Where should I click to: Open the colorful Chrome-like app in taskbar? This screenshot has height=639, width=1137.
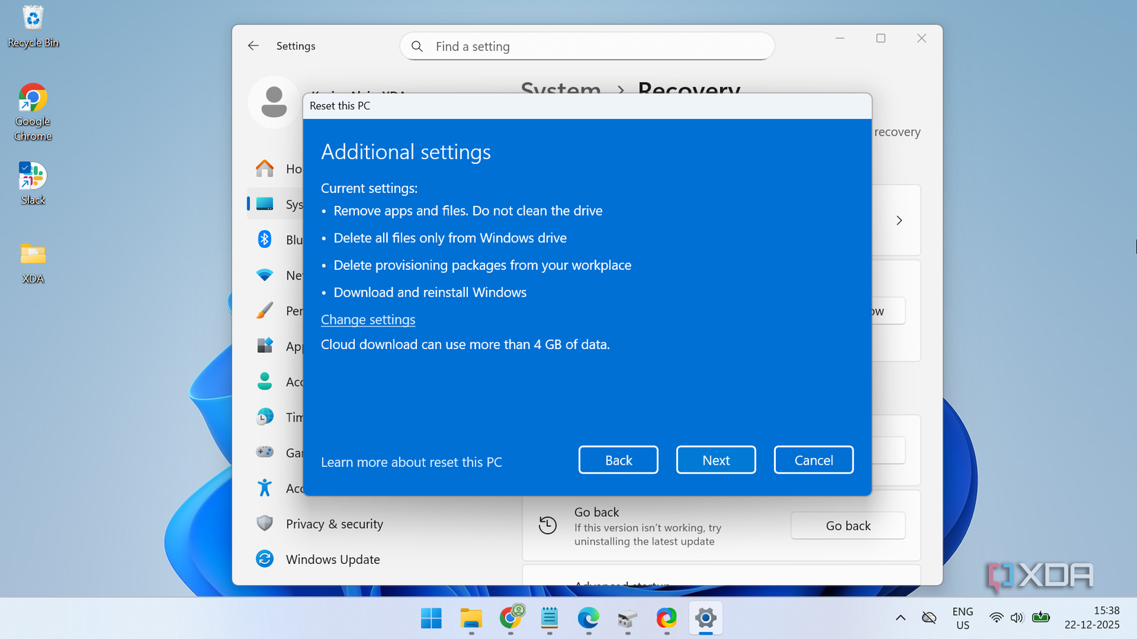(x=666, y=618)
